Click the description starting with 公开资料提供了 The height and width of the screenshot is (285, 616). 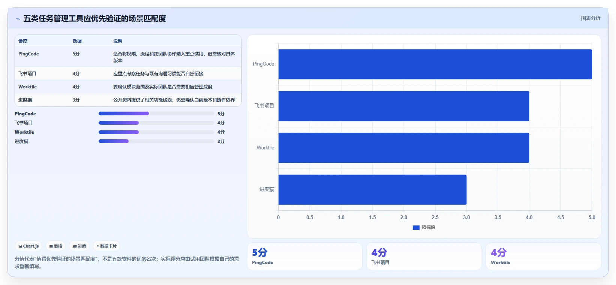pyautogui.click(x=174, y=100)
